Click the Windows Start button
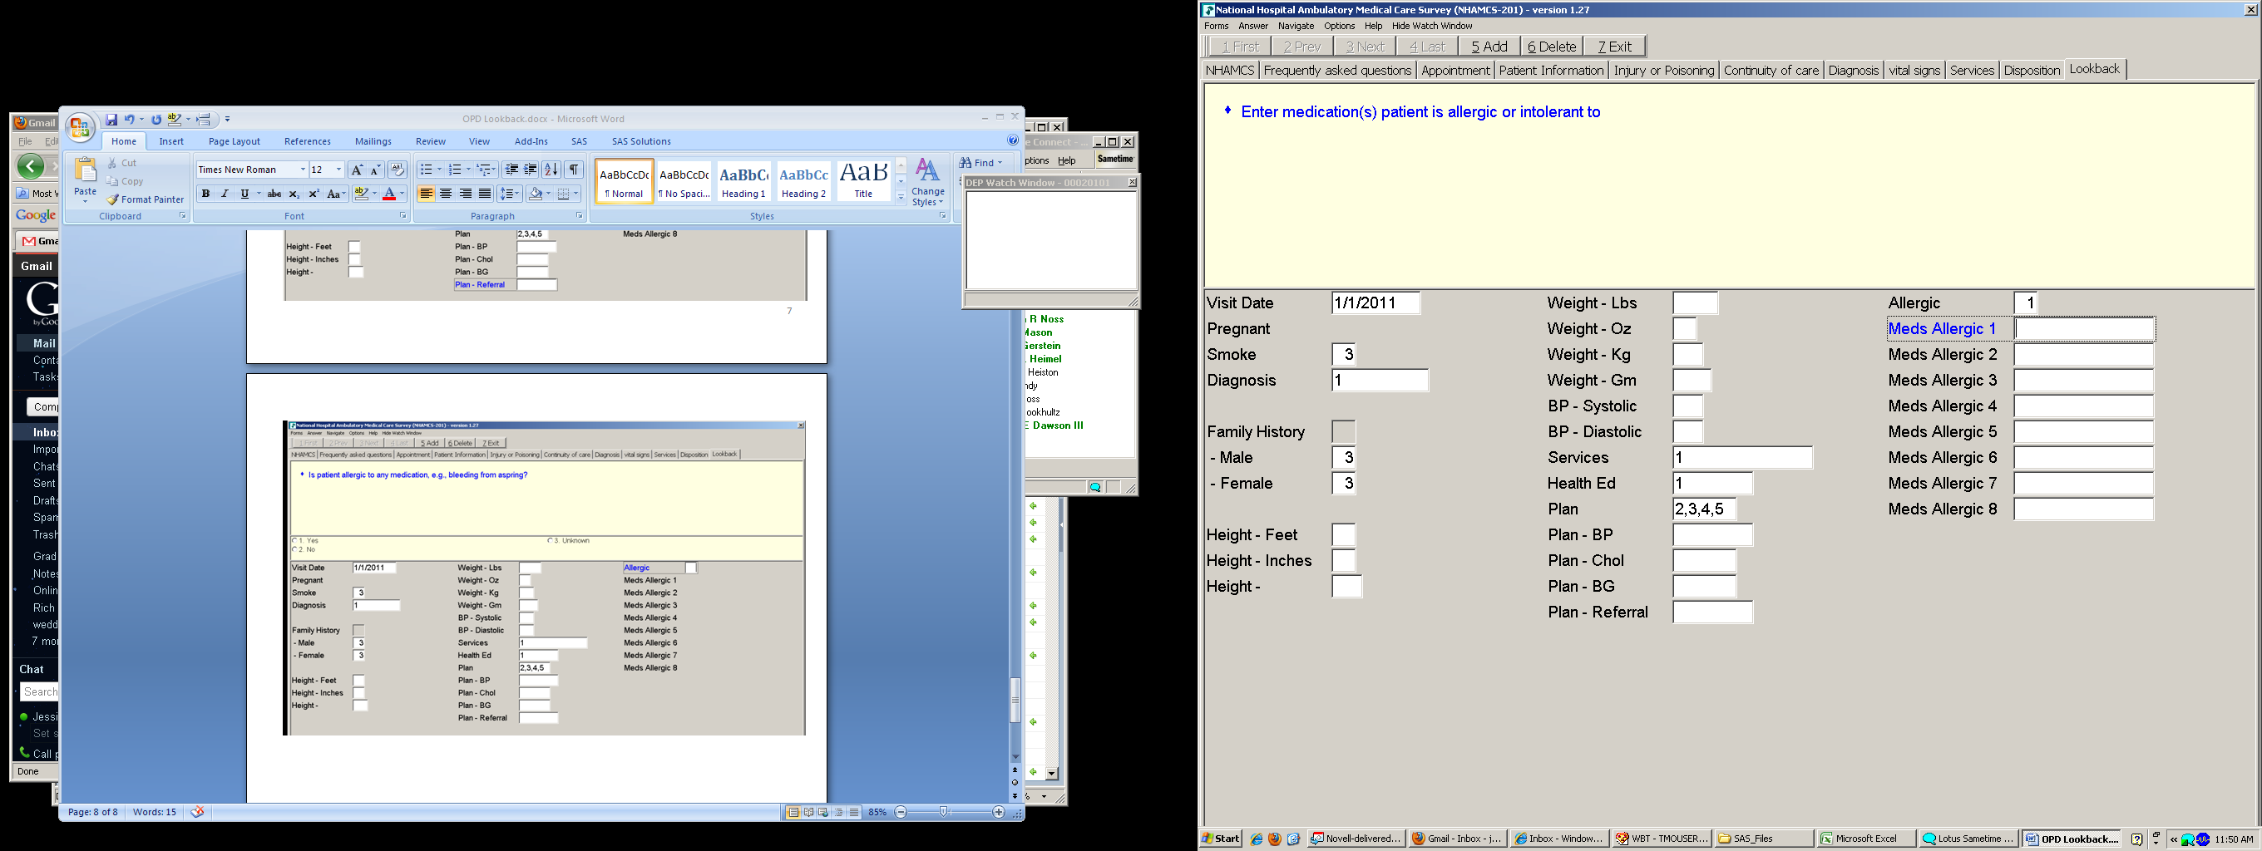This screenshot has width=2262, height=851. click(x=1222, y=839)
